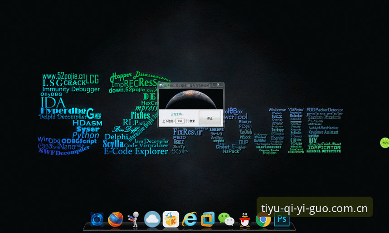Open Internet Explorer in the dock
Image resolution: width=389 pixels, height=233 pixels.
[x=190, y=219]
